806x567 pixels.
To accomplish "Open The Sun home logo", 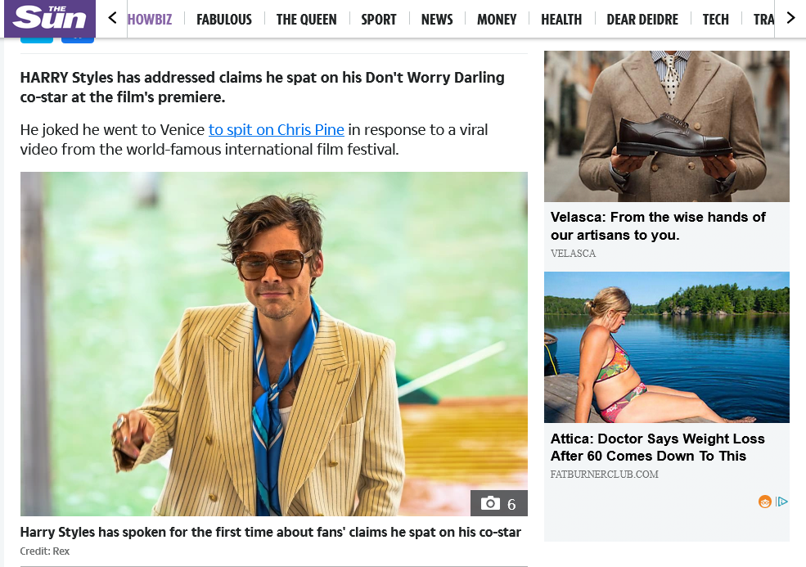I will [49, 19].
